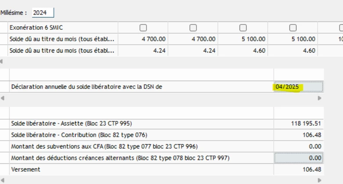Select the subventions aux CFA value 0.00
This screenshot has width=343, height=184.
pyautogui.click(x=299, y=146)
